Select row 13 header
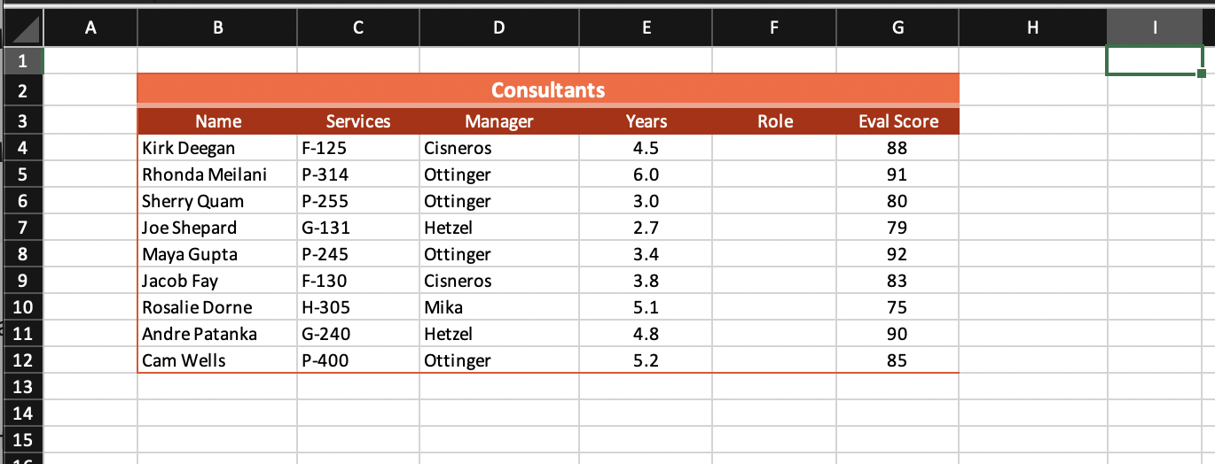1215x464 pixels. (23, 387)
